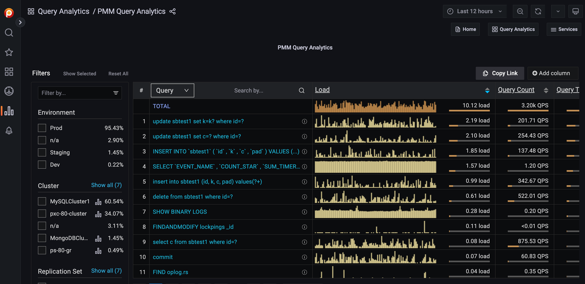Image resolution: width=585 pixels, height=284 pixels.
Task: Click the search magnifier in query table
Action: 302,91
